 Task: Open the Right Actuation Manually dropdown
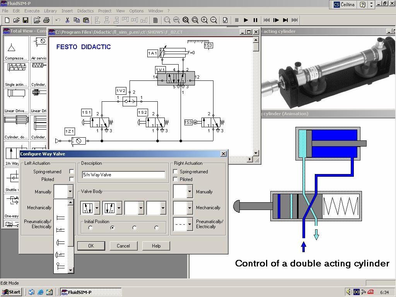tap(189, 191)
